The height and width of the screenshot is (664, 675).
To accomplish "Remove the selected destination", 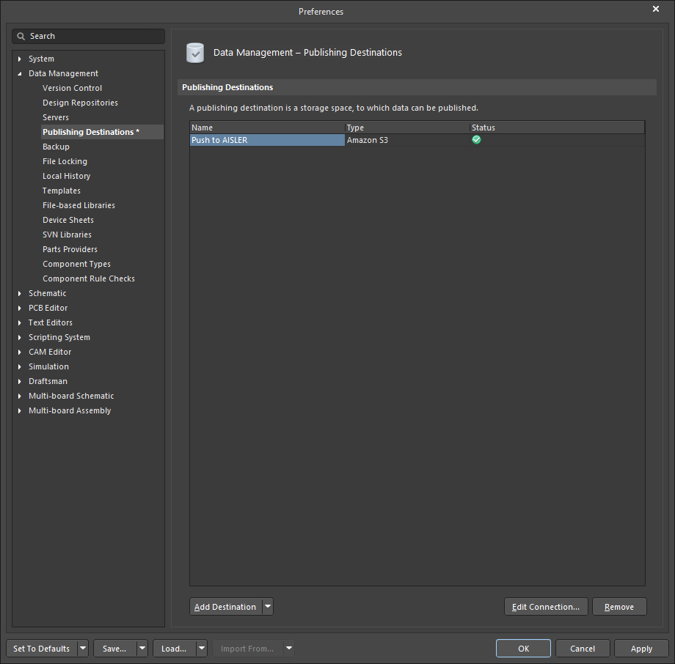I will click(619, 606).
